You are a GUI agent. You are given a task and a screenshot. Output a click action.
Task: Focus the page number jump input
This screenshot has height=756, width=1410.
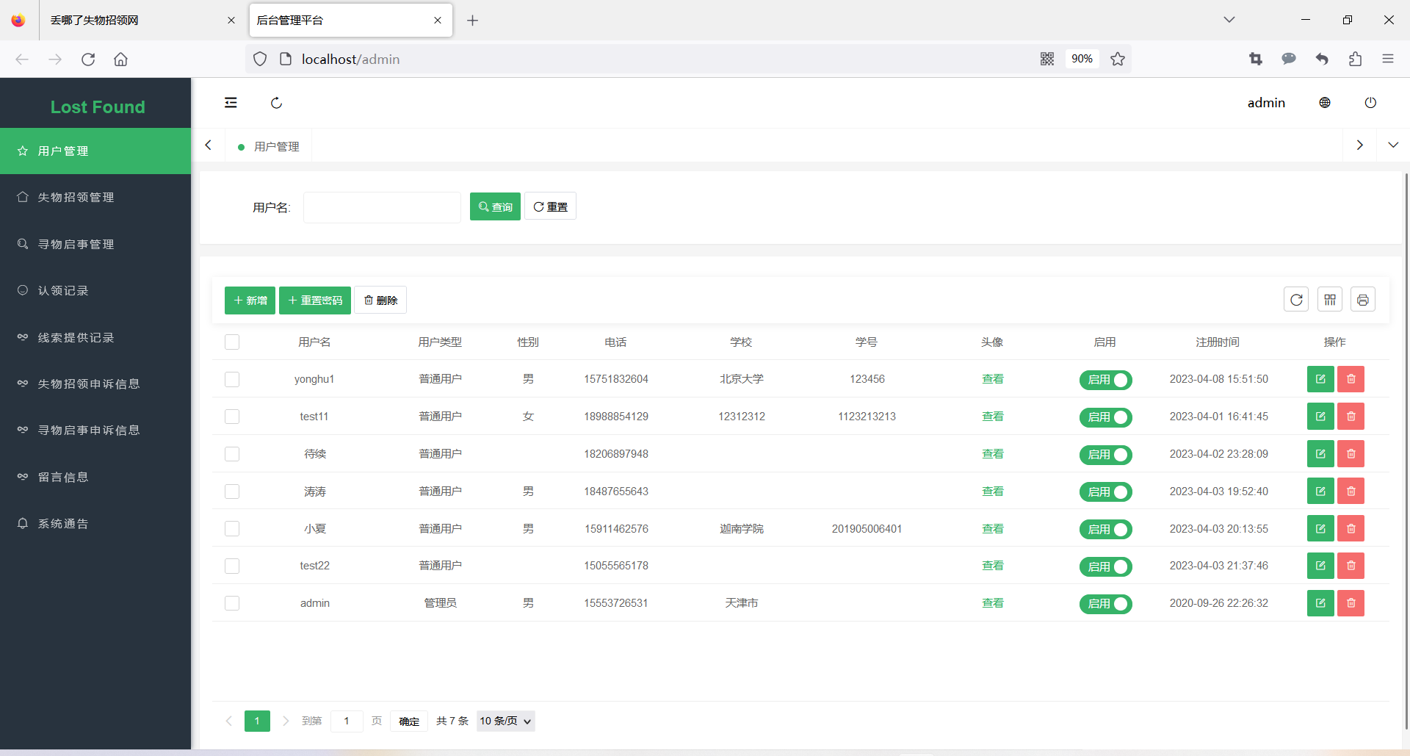347,721
